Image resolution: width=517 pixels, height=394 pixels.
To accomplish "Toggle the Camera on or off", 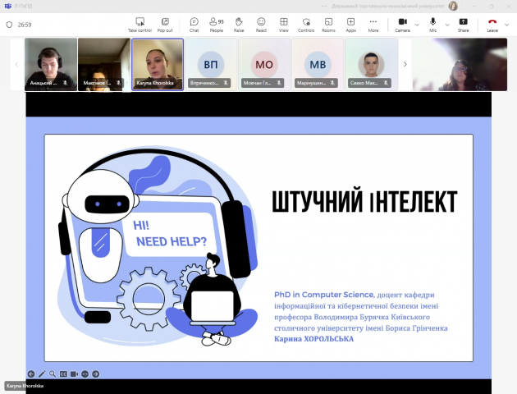I will pos(402,24).
